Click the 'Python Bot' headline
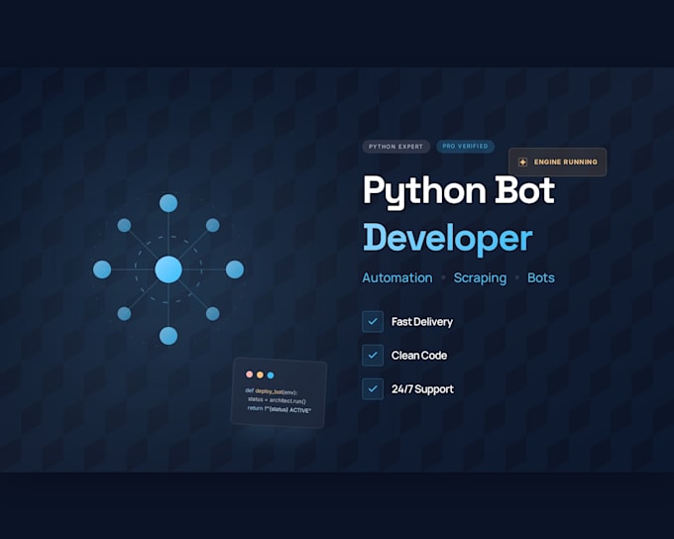Screen dimensions: 674x539 (459, 191)
